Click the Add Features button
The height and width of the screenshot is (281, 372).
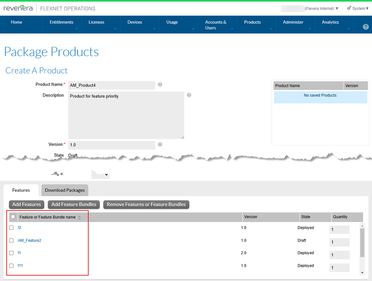(27, 204)
